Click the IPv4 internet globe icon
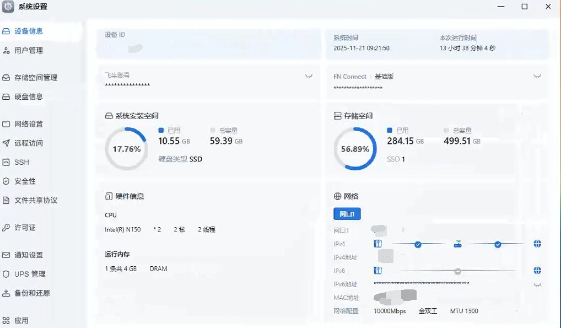Viewport: 561px width, 328px height. pyautogui.click(x=537, y=244)
